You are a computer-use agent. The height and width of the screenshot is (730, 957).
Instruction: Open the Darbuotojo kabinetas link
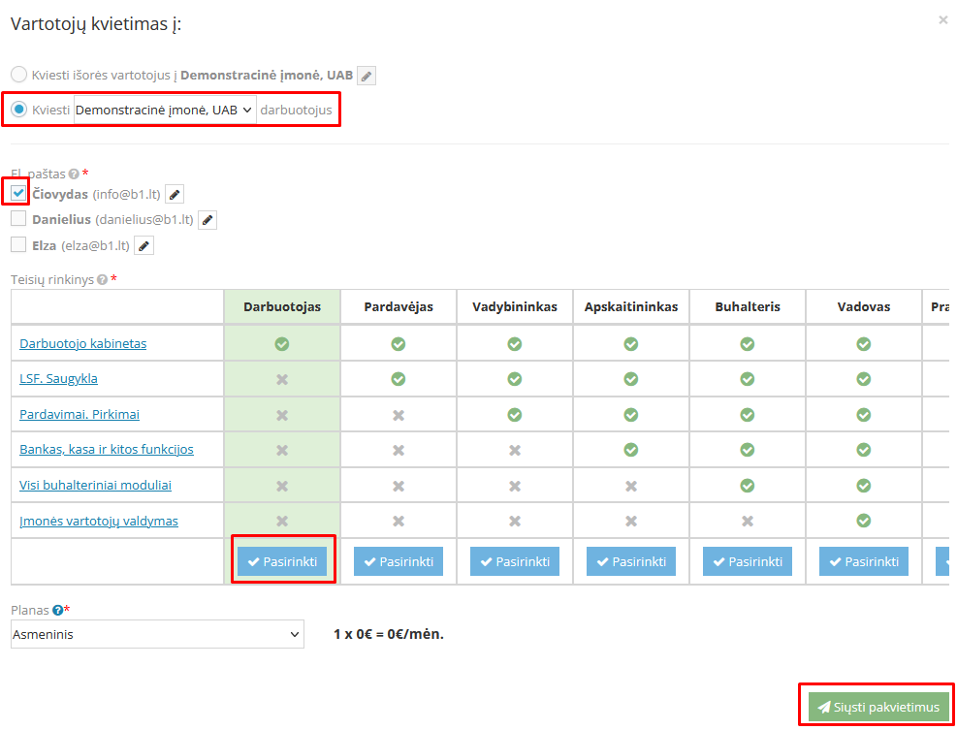tap(83, 344)
